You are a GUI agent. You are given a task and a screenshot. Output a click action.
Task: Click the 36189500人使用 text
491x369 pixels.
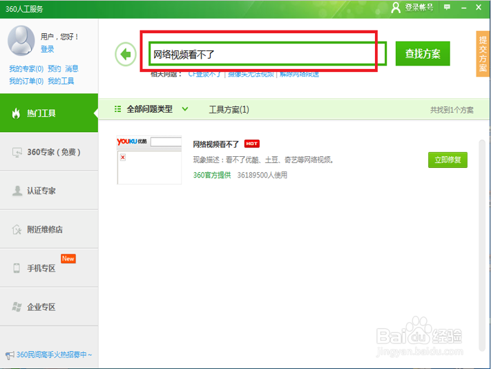[262, 175]
